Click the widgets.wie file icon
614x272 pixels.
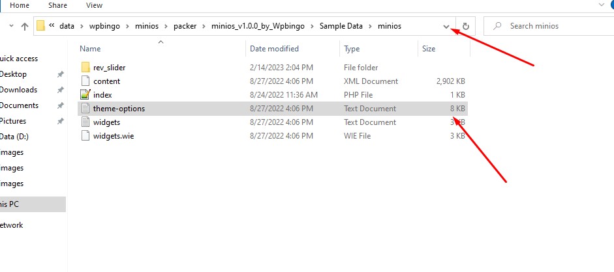pyautogui.click(x=85, y=136)
